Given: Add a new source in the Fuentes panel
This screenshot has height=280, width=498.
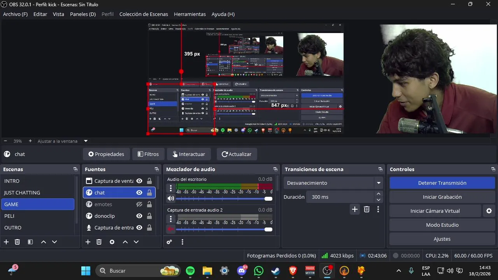Looking at the screenshot, I should tap(88, 242).
